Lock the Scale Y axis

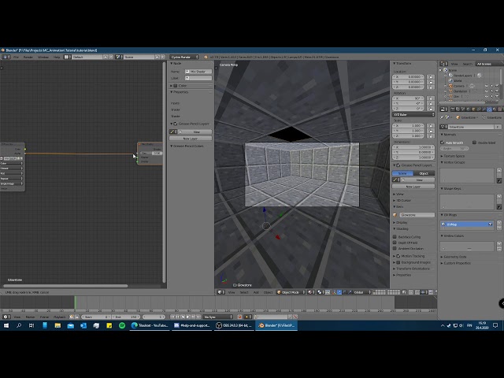pos(431,131)
